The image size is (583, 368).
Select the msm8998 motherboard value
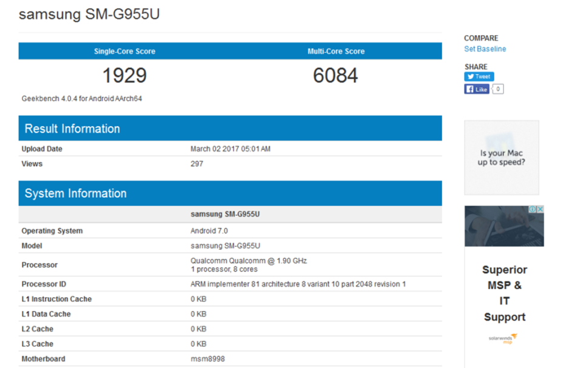coord(208,359)
